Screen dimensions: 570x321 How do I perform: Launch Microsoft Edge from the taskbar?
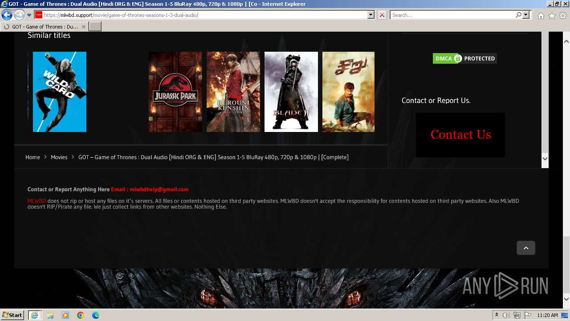pos(96,315)
